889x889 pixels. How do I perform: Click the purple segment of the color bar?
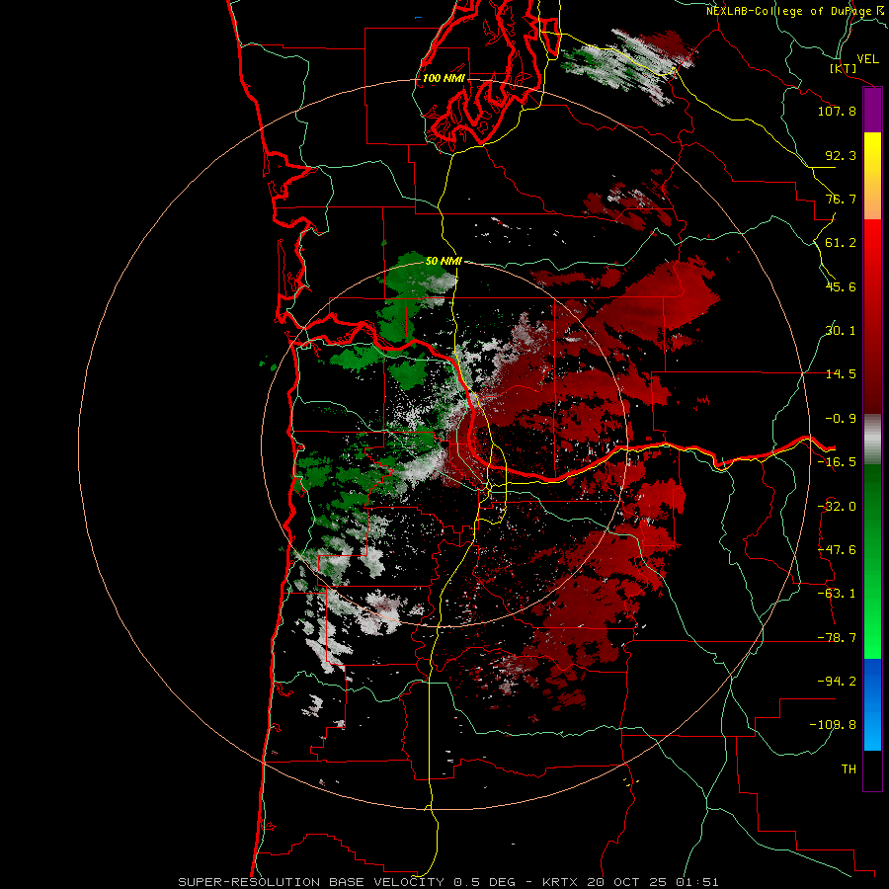872,110
